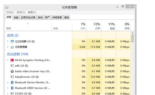Sort by the 7% CPU column header

(x=79, y=27)
